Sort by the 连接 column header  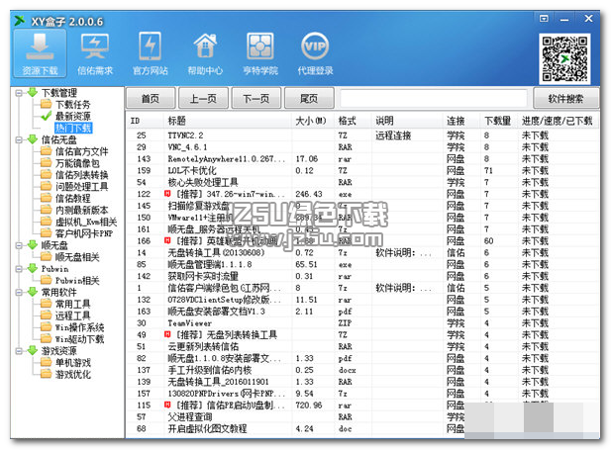(x=461, y=121)
